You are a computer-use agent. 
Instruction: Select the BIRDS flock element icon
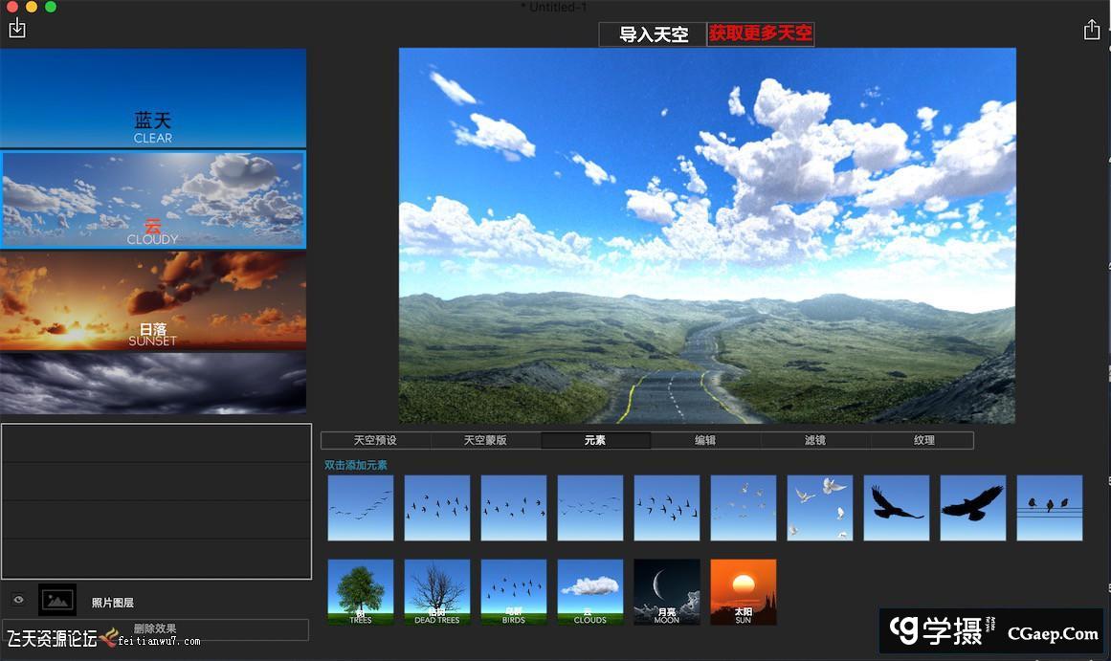[514, 590]
